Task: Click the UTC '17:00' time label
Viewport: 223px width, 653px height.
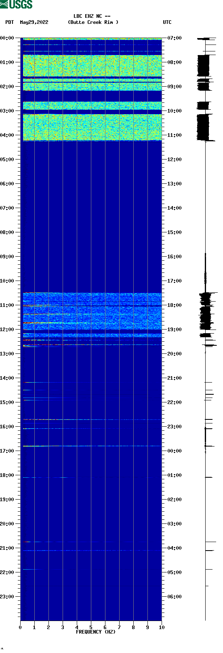Action: (x=175, y=281)
